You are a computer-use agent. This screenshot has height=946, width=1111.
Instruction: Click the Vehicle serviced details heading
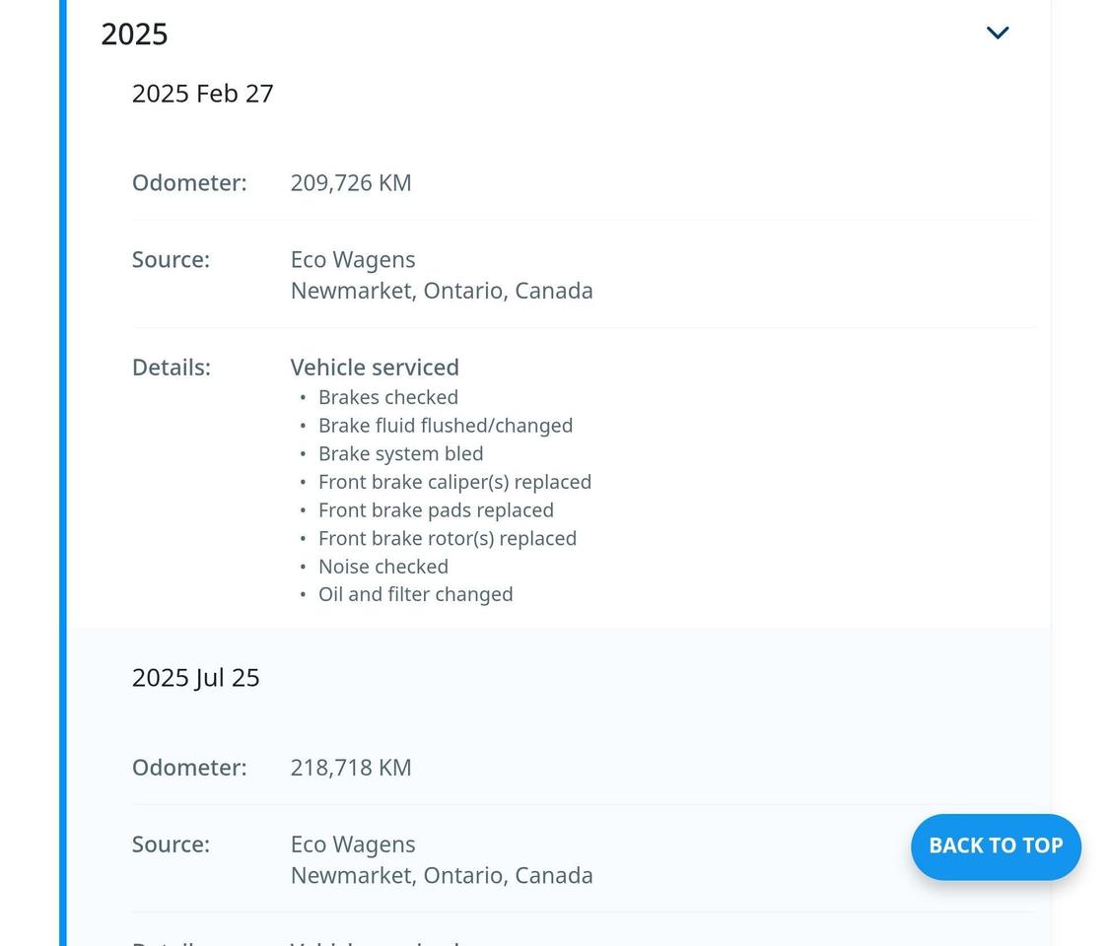(x=375, y=368)
